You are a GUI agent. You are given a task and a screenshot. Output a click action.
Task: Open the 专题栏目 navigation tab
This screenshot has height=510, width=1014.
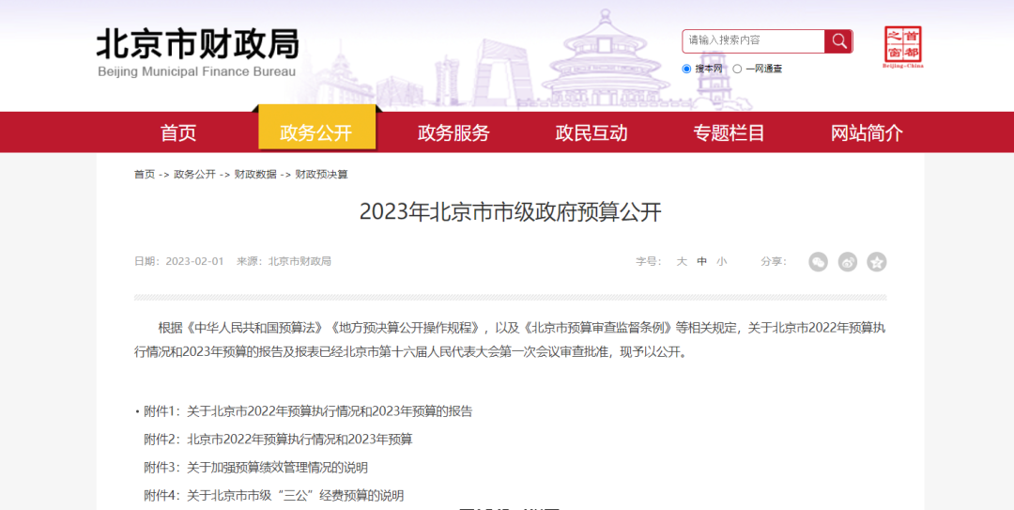(x=730, y=133)
